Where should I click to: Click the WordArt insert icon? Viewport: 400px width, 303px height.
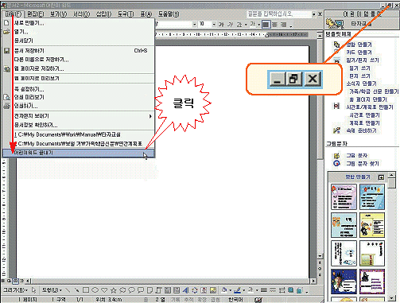pos(185,290)
